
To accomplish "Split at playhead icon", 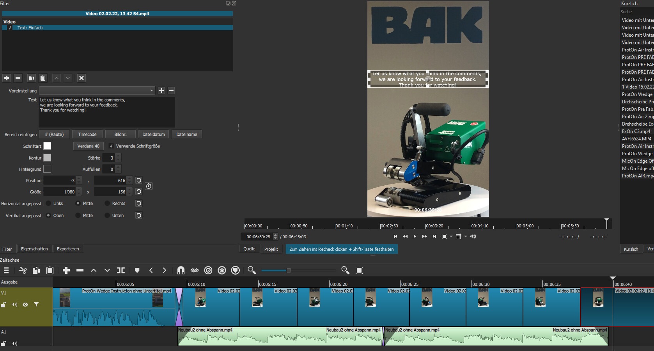I will tap(121, 270).
